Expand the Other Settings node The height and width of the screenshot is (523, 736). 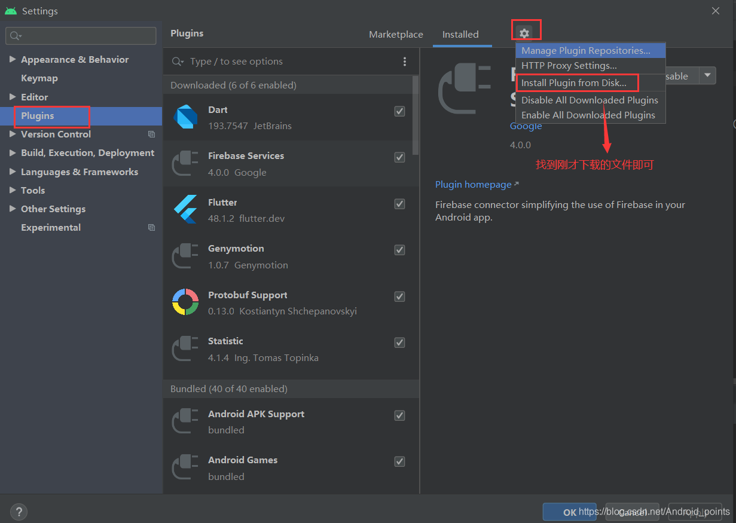coord(13,209)
